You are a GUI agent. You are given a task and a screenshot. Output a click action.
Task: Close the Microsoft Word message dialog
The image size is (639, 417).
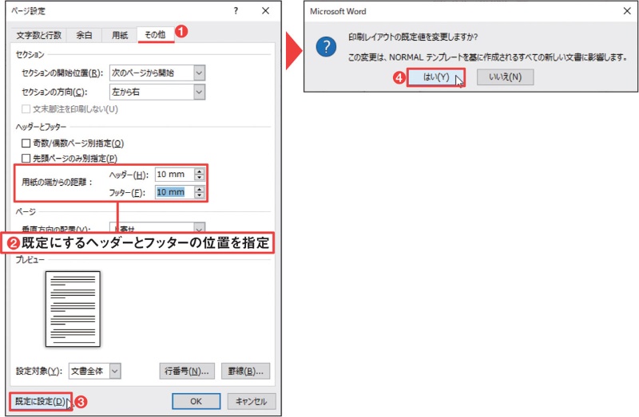623,12
